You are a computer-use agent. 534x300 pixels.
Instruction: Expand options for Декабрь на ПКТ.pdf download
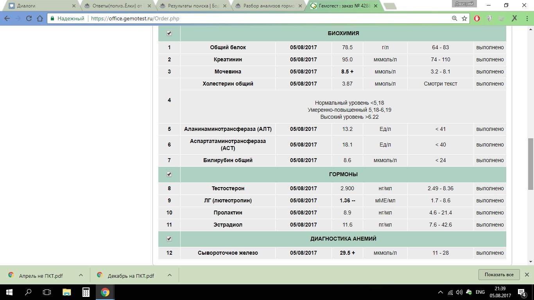tap(169, 275)
